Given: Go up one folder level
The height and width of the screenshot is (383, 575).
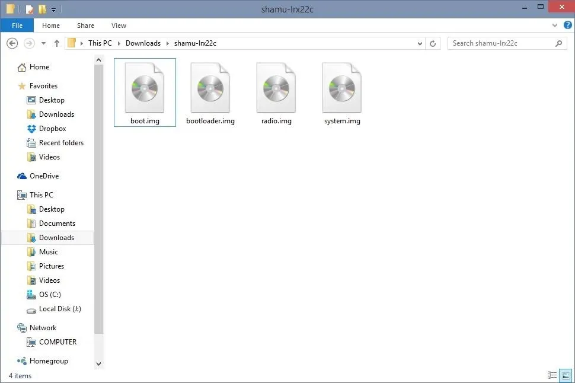Looking at the screenshot, I should (x=56, y=43).
